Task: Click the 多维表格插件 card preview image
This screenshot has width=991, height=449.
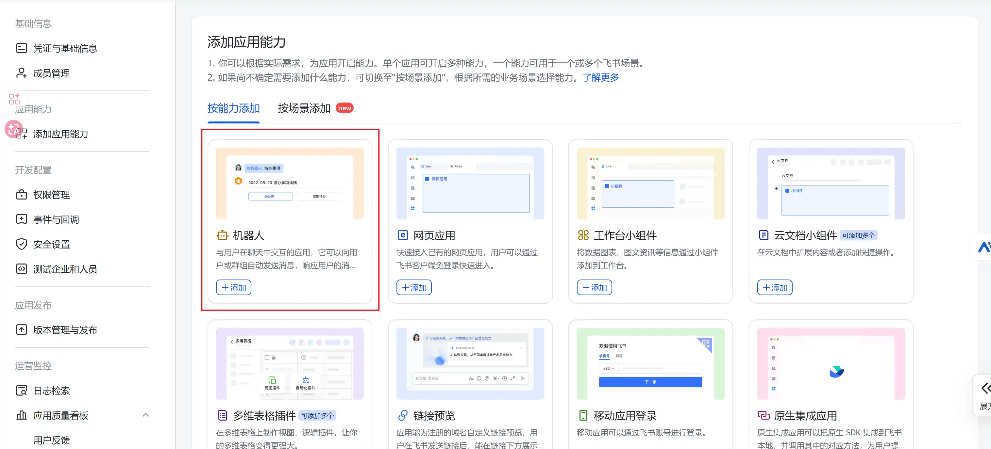Action: pyautogui.click(x=289, y=363)
